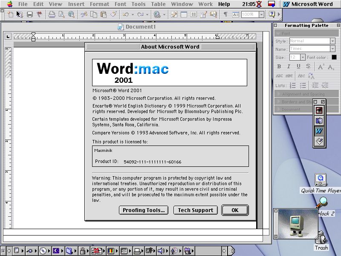Open the Tools menu
The height and width of the screenshot is (256, 341).
(x=139, y=4)
